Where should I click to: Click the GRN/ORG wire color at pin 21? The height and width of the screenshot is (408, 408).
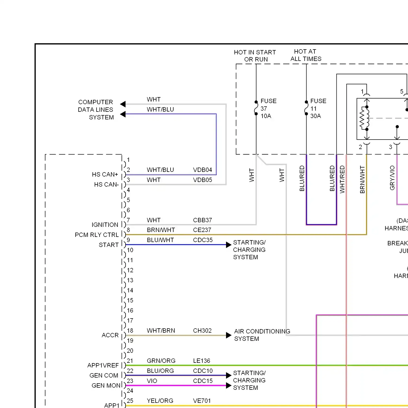pyautogui.click(x=161, y=361)
